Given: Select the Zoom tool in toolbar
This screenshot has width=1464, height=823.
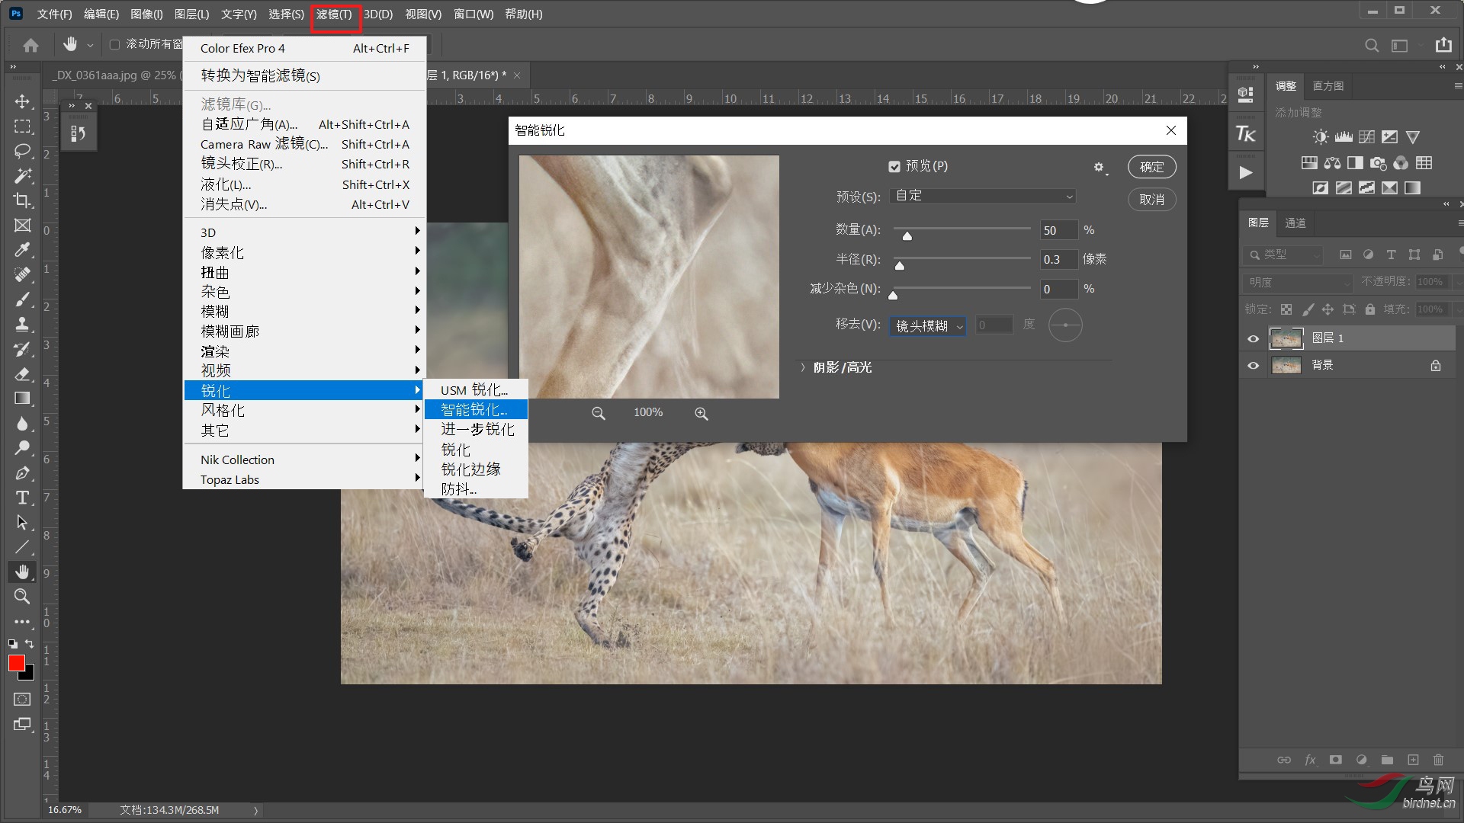Looking at the screenshot, I should tap(22, 597).
